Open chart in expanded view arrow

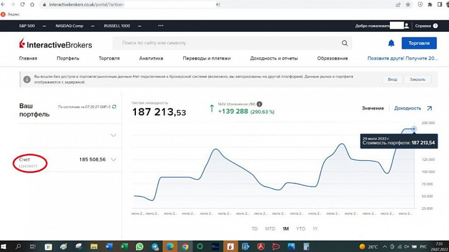click(x=429, y=109)
